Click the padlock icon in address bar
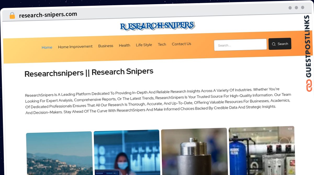Screen dimensions: 314x175 (12, 16)
